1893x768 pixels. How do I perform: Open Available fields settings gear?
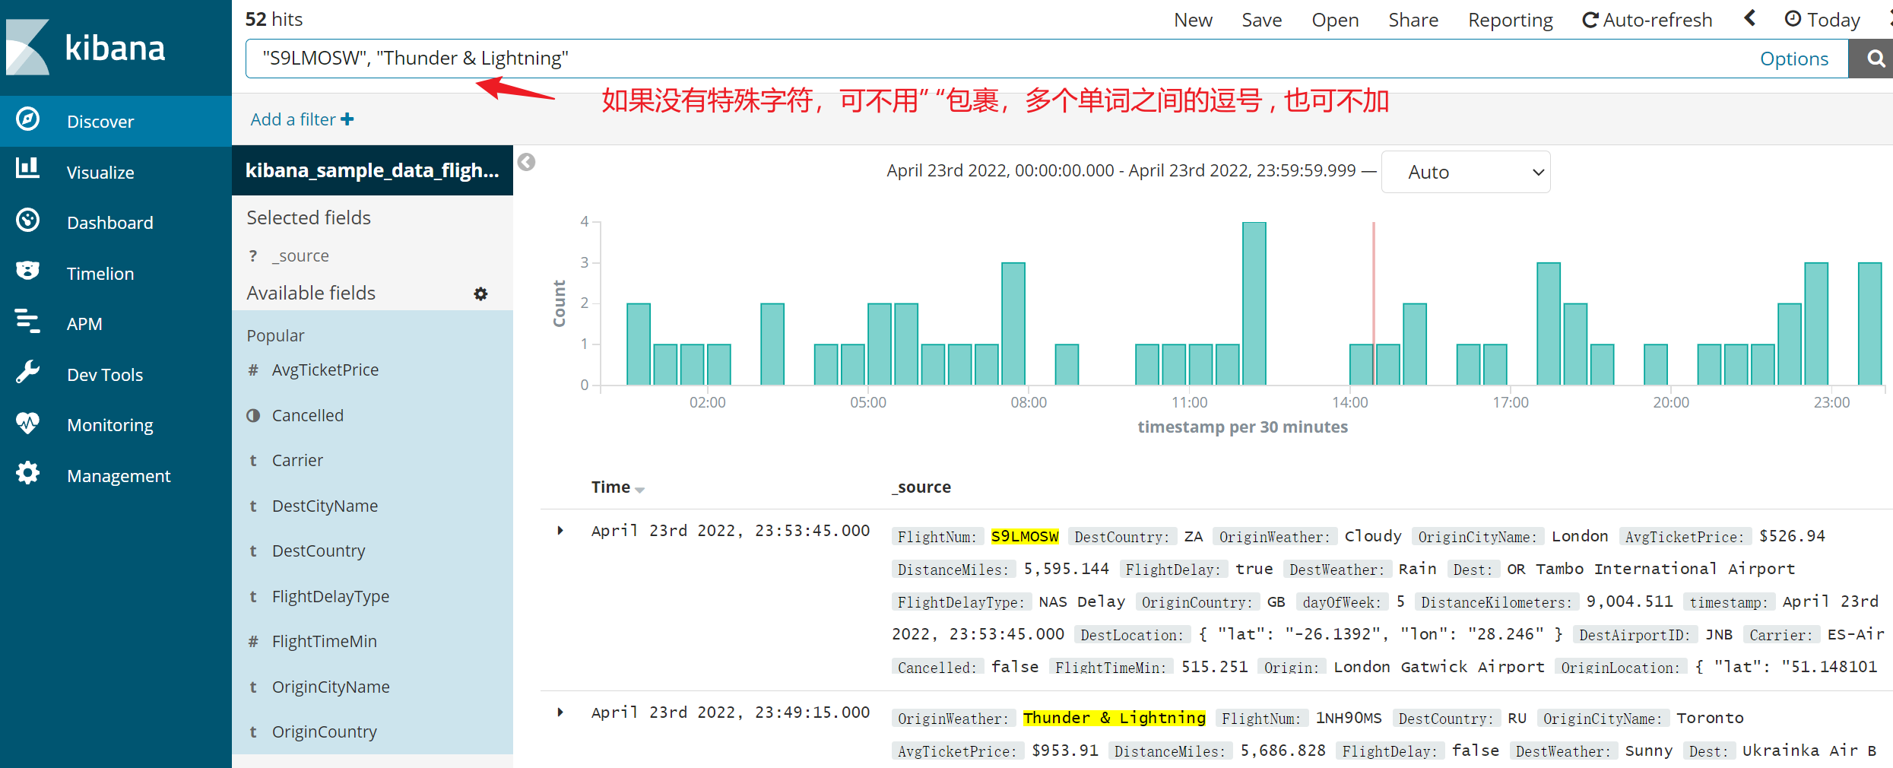point(480,294)
